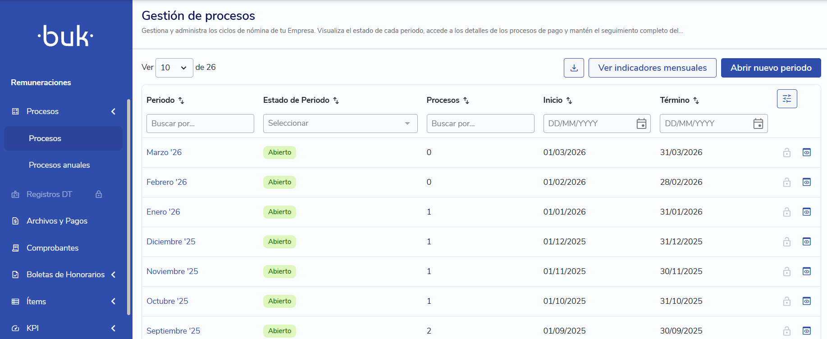The height and width of the screenshot is (339, 827).
Task: Click the Gestión de procesos title
Action: [198, 16]
